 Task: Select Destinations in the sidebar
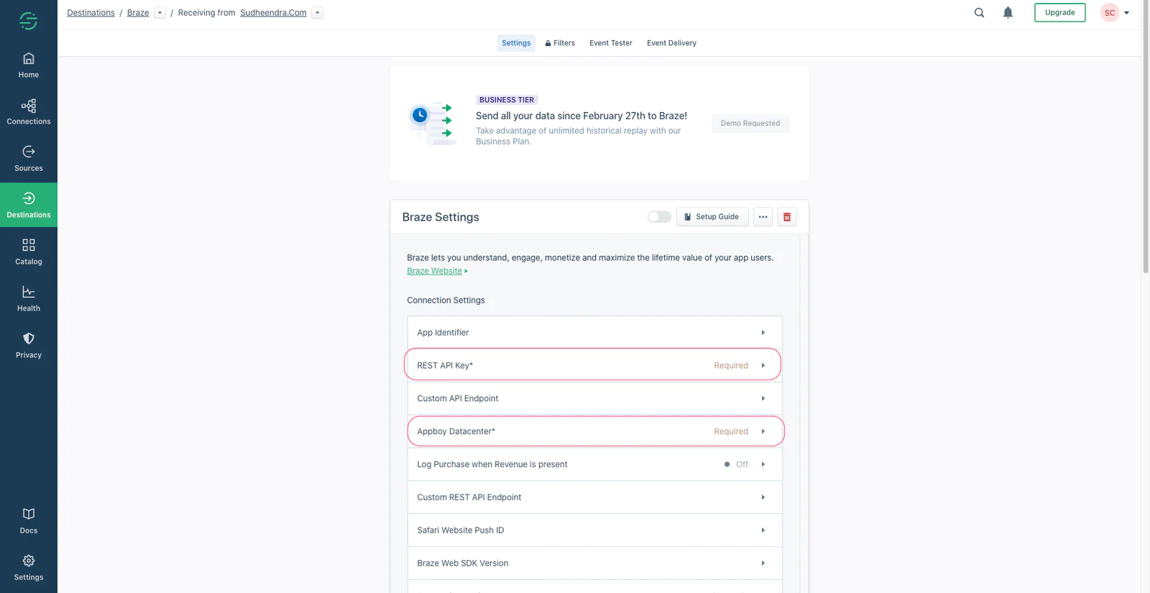29,205
